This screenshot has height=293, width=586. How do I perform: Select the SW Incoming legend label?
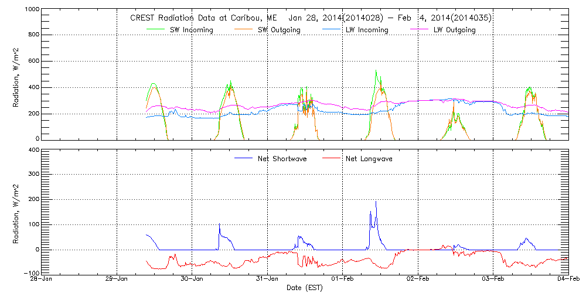[191, 30]
